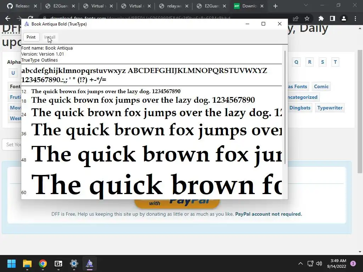
Task: Open Chrome tab search chevron
Action: tap(306, 5)
